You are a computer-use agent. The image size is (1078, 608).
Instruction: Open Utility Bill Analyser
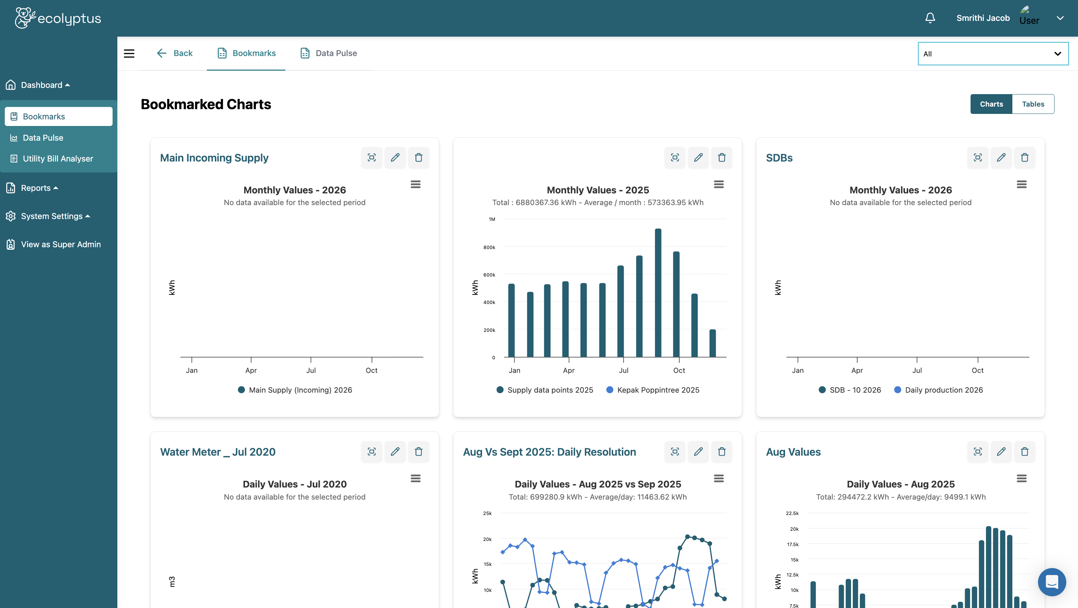pos(57,159)
